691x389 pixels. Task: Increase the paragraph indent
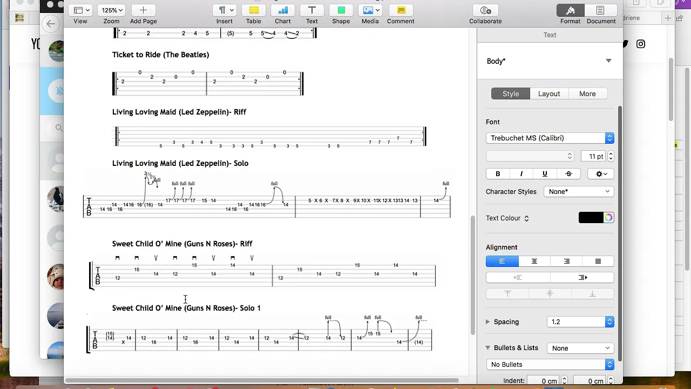[x=582, y=277]
